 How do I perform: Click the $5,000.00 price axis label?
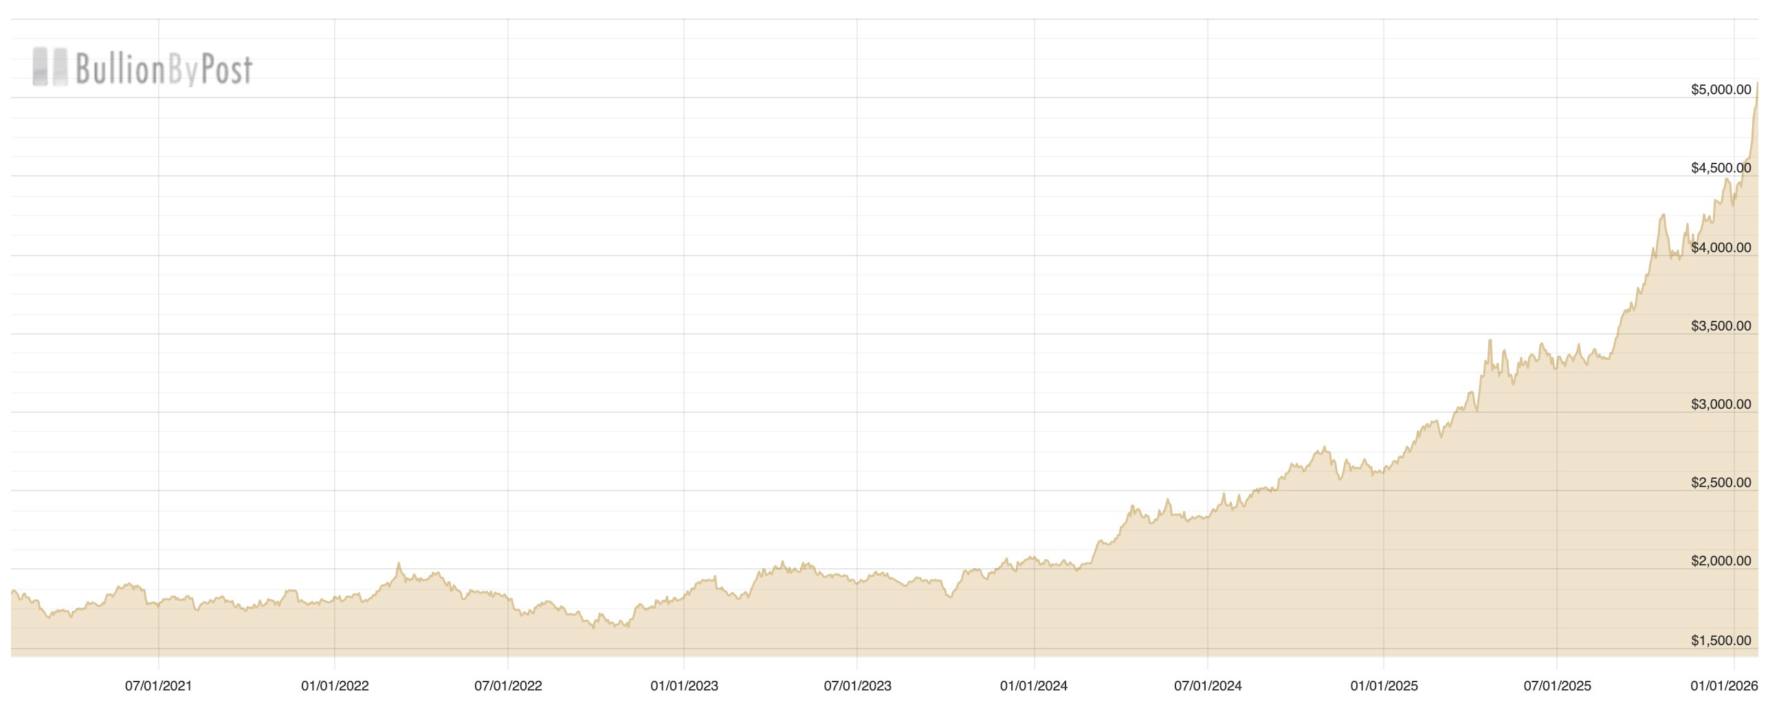tap(1721, 90)
